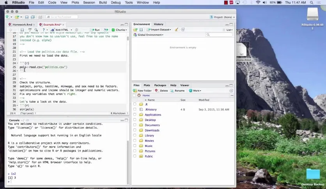
Task: Click the save workspace icon in Environment
Action: 141,30
